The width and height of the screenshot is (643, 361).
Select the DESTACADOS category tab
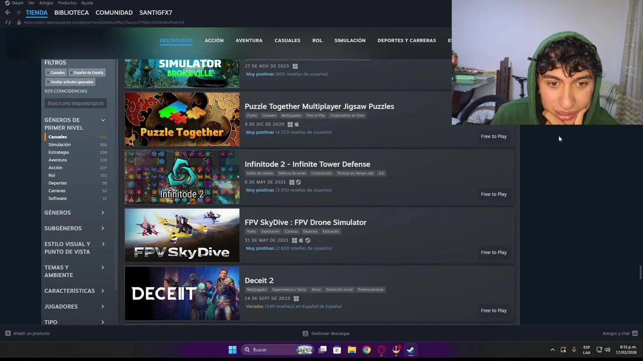(x=176, y=41)
